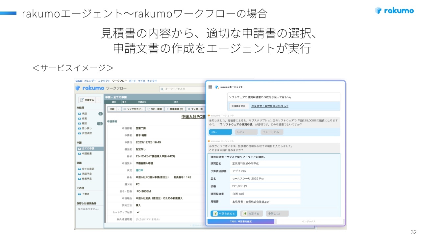Image resolution: width=421 pixels, height=237 pixels.
Task: Click the 予算該当部署 field デザイン部
Action: [x=265, y=171]
